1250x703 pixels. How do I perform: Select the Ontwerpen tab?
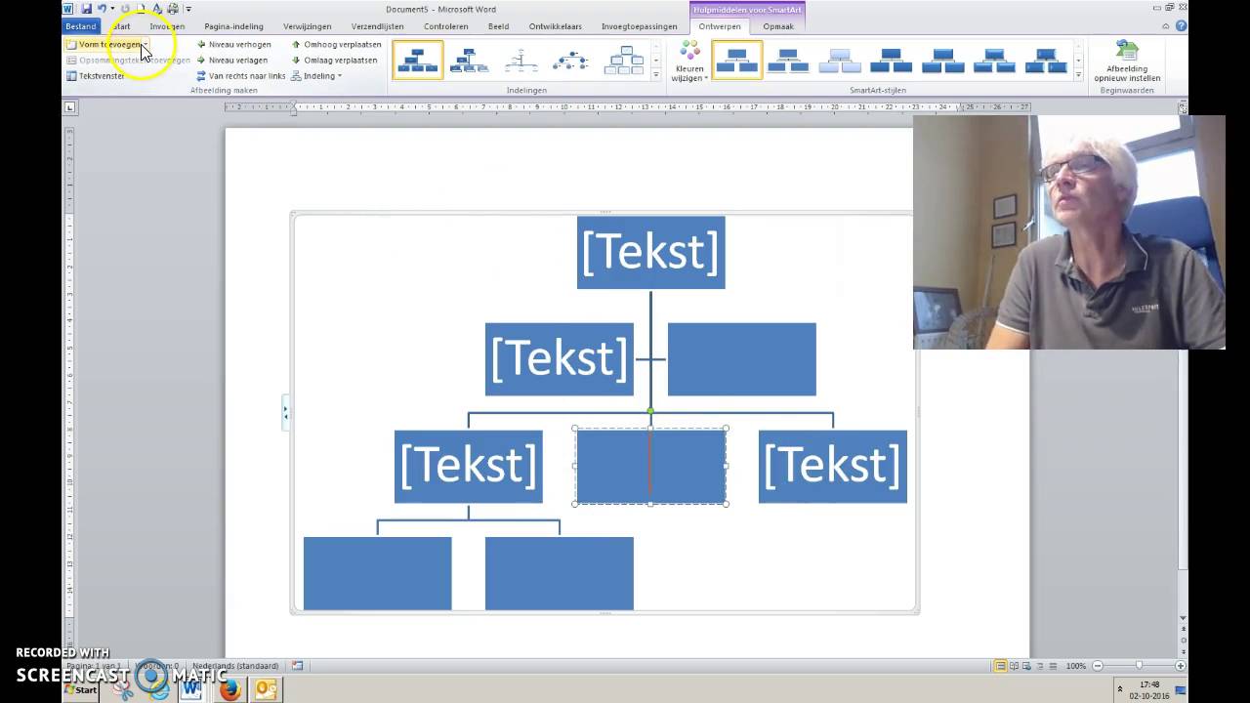point(719,26)
